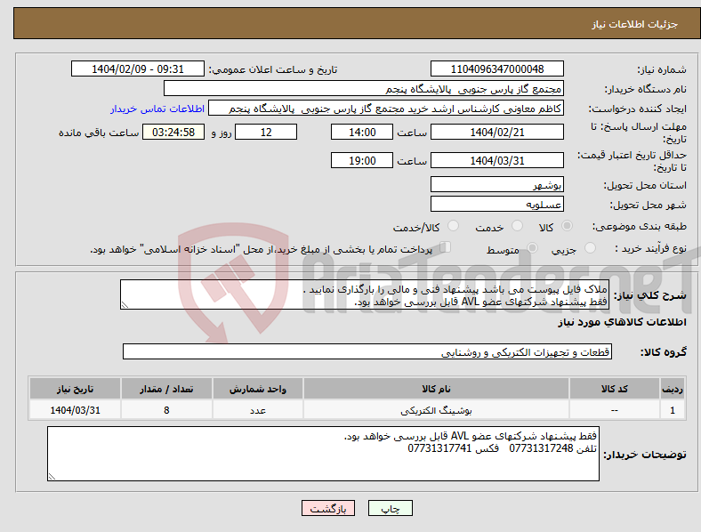Click the delivery city field عسلویه
The width and height of the screenshot is (701, 532).
click(x=496, y=204)
